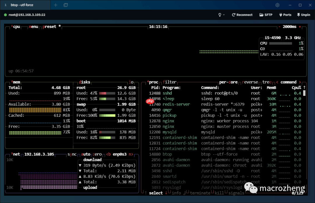Viewport: 315px width, 203px height.
Task: Open the btop menu
Action: coord(34,27)
